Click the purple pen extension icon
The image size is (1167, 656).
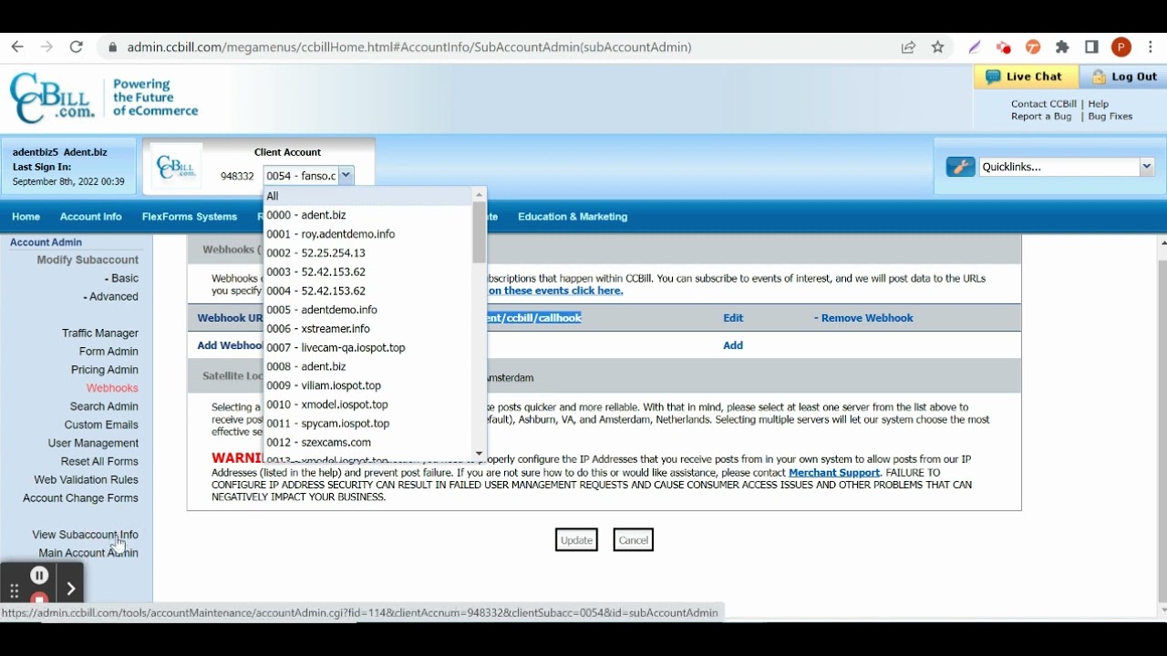coord(975,47)
